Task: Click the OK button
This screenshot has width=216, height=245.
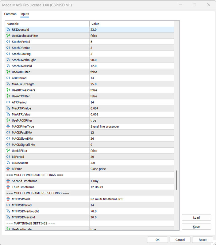Action: pyautogui.click(x=157, y=240)
